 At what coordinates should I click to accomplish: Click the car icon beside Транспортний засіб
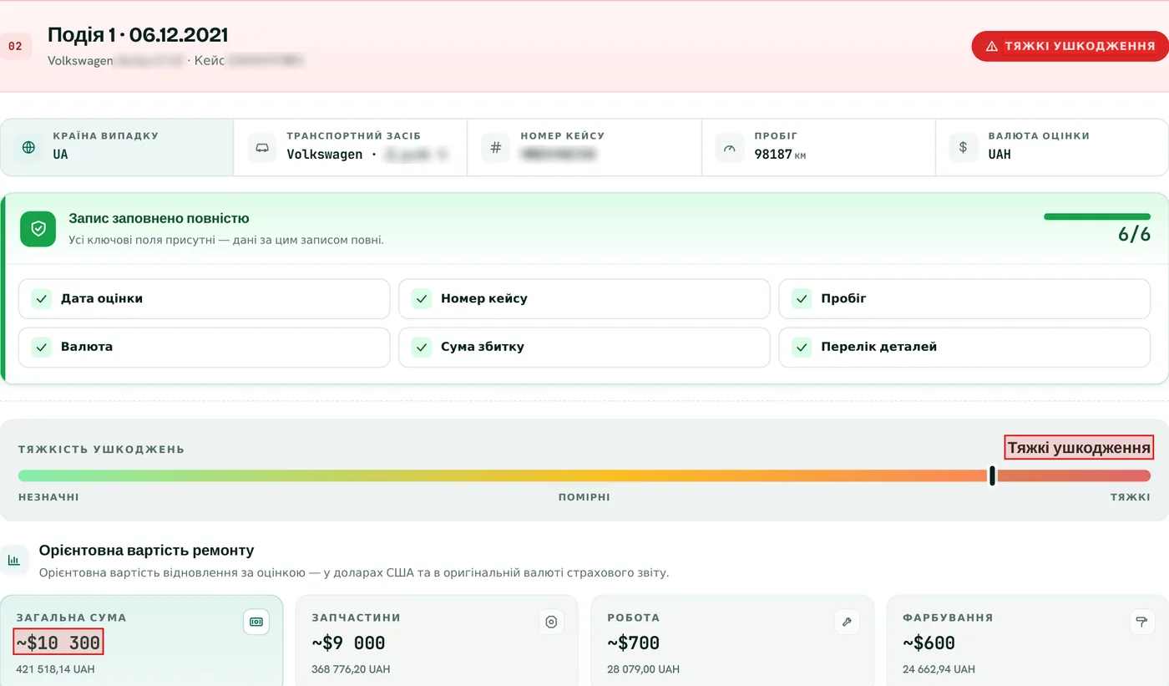click(262, 148)
